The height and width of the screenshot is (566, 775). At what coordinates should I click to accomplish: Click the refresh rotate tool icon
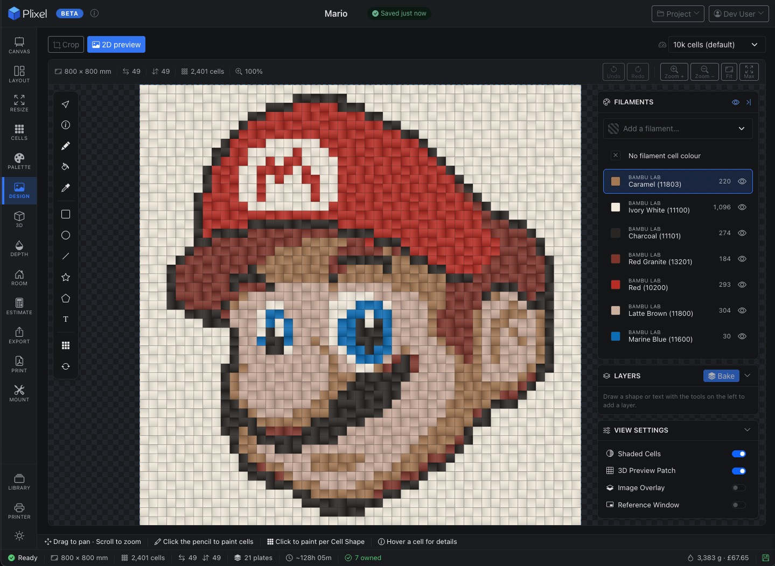(x=66, y=366)
